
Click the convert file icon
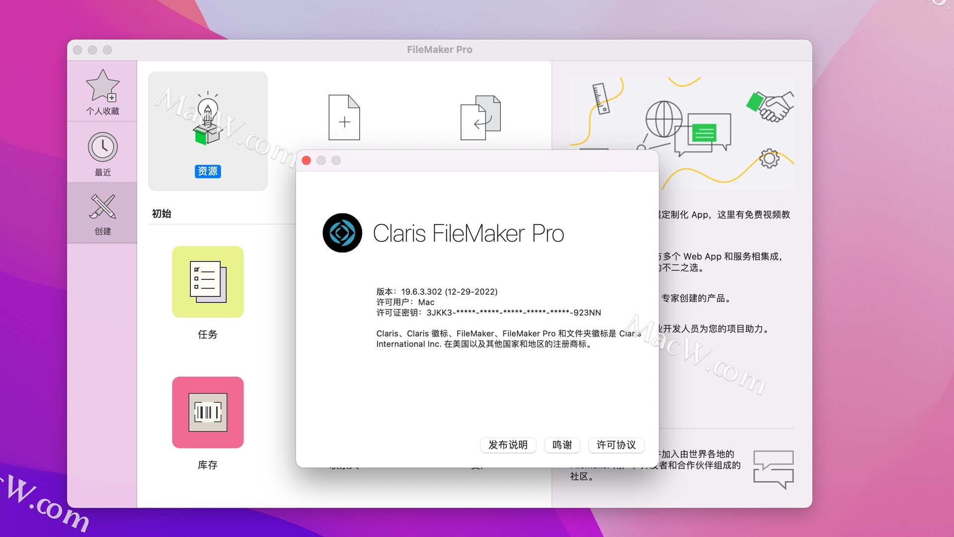tap(480, 117)
